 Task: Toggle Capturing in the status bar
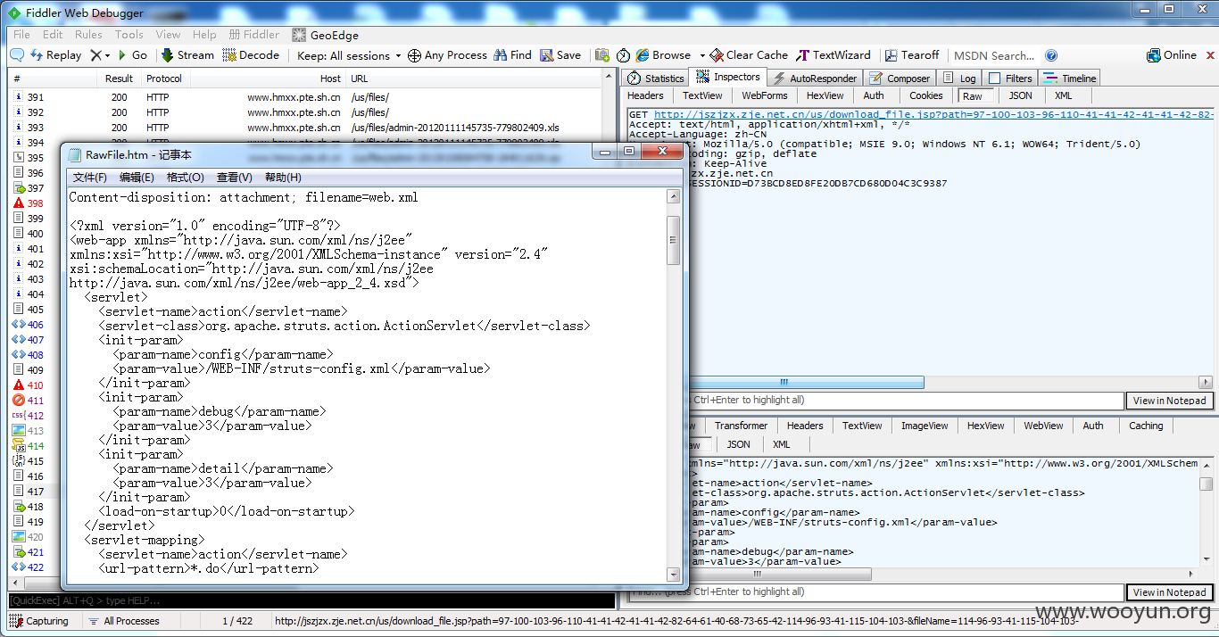coord(39,621)
